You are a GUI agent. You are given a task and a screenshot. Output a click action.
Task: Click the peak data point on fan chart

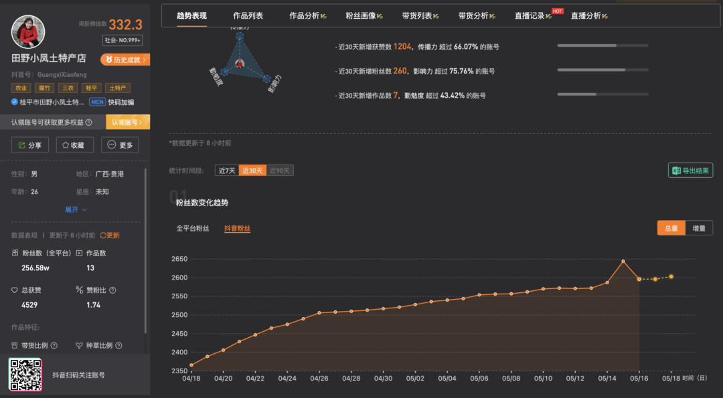[623, 262]
